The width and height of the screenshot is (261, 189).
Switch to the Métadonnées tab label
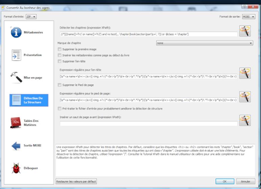coord(33,32)
